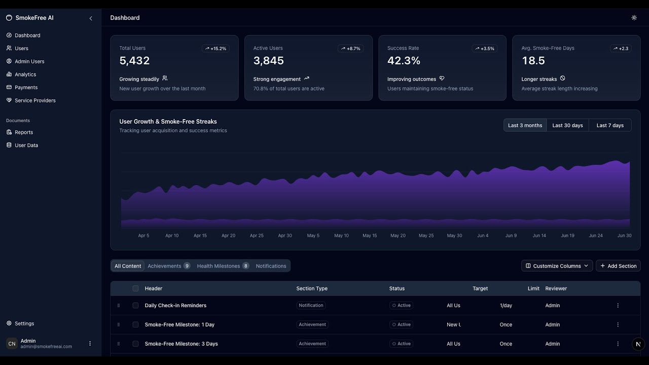Open the Daily Check-in Reminders header link
This screenshot has height=365, width=649.
click(x=175, y=306)
